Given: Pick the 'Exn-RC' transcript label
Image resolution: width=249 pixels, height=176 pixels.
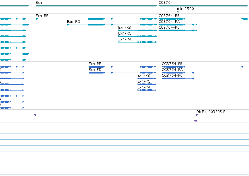Looking at the screenshot, I should coord(125,33).
